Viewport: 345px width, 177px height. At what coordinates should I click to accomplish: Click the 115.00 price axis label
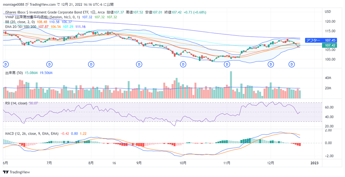tap(330, 31)
